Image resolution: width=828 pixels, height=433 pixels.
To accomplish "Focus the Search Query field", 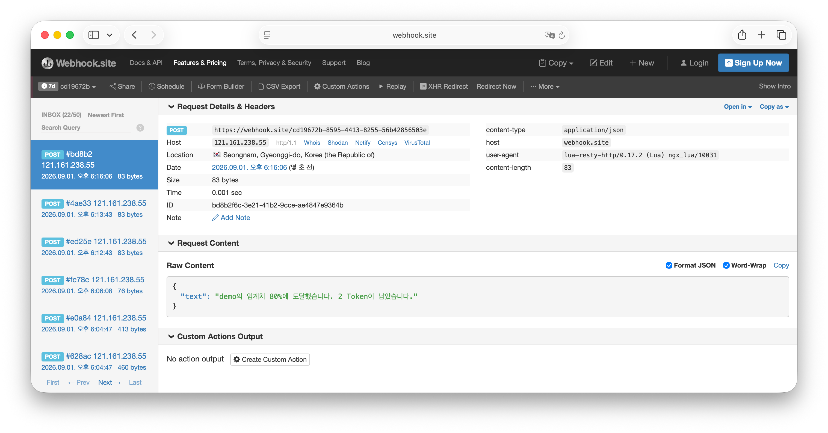I will coord(86,127).
